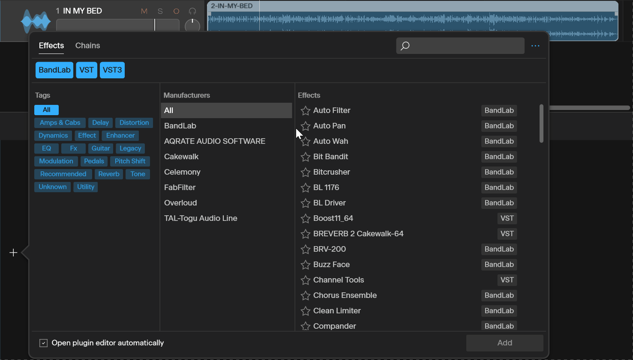Mark BL 1176 as favorite
Image resolution: width=633 pixels, height=360 pixels.
click(305, 188)
